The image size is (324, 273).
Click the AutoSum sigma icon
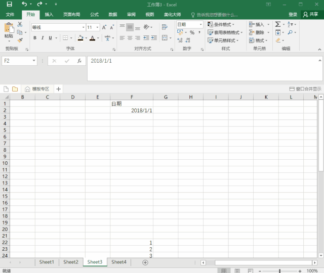pyautogui.click(x=278, y=24)
